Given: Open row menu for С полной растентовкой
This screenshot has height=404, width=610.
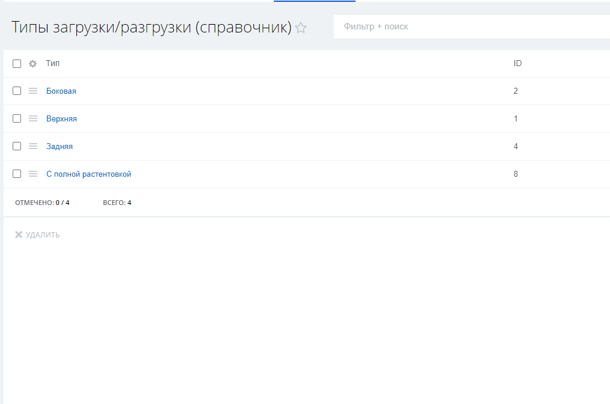Looking at the screenshot, I should (x=33, y=174).
